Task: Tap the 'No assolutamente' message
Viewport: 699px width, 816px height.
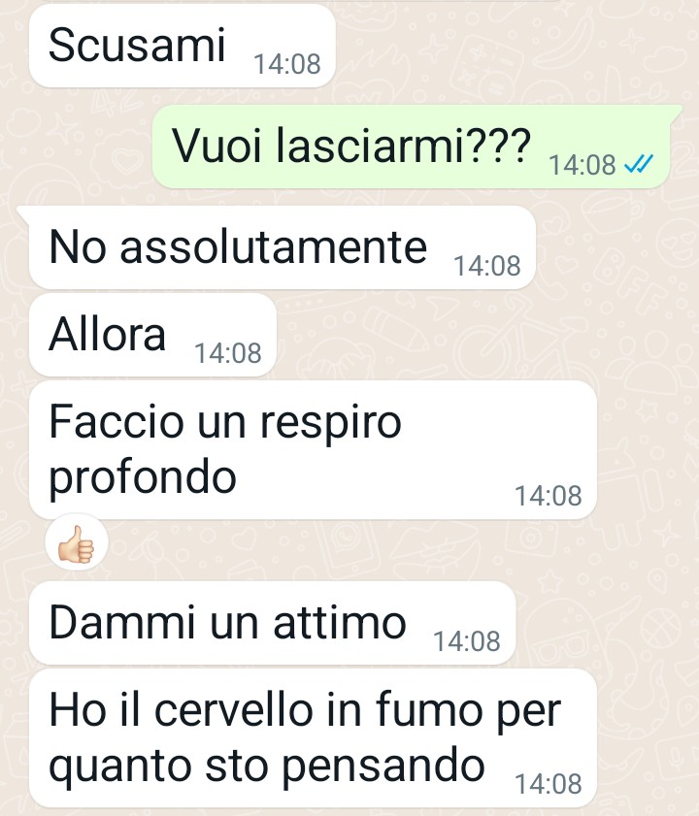Action: [x=283, y=247]
